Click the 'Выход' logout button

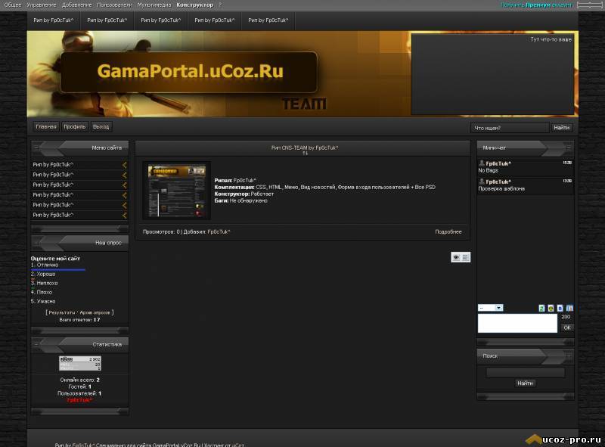click(x=101, y=126)
